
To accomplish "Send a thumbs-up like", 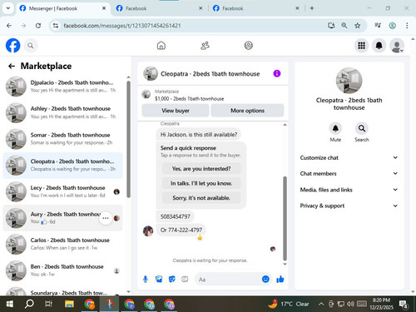I will 280,279.
